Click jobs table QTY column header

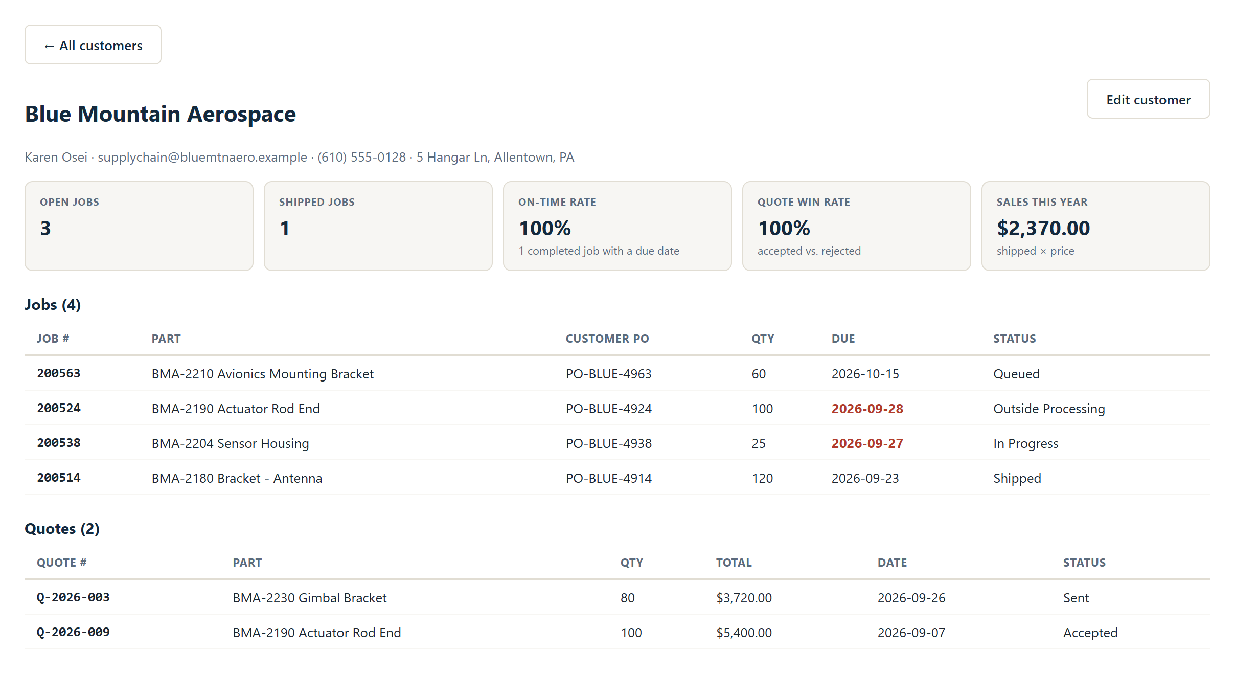tap(763, 339)
